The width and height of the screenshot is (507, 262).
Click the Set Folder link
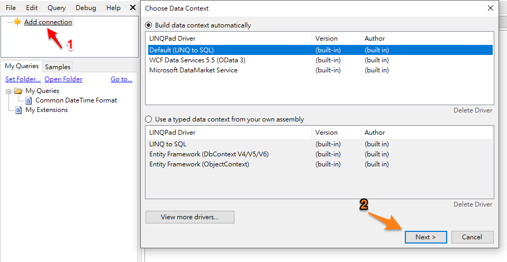click(x=23, y=79)
